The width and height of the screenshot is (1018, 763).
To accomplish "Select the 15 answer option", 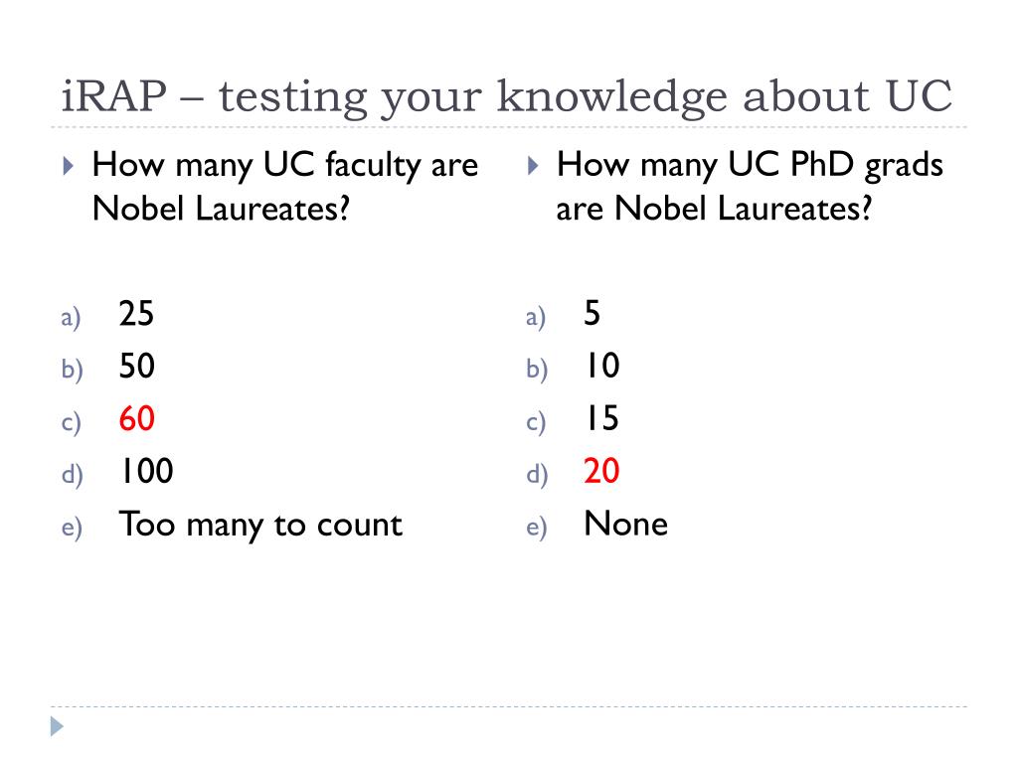I will pyautogui.click(x=602, y=419).
